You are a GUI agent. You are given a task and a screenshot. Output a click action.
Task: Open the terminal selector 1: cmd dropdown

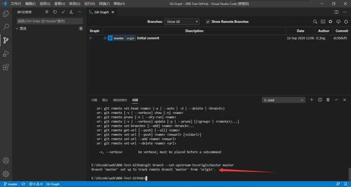coord(283,100)
